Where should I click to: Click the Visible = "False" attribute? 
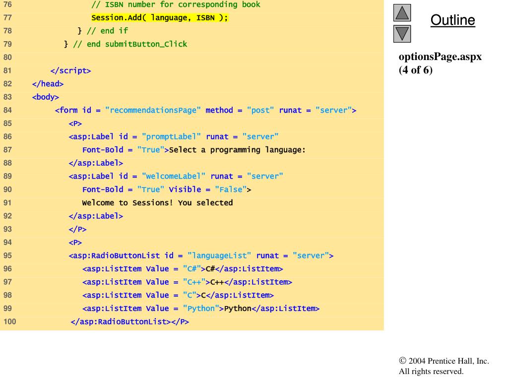coord(208,190)
